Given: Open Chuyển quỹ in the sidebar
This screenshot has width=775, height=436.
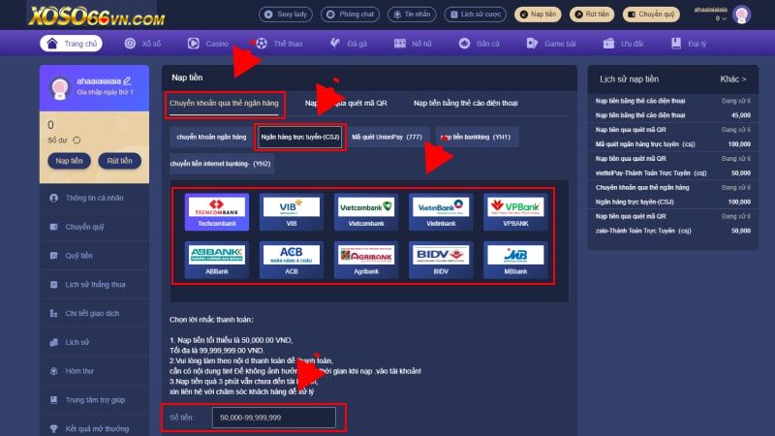Looking at the screenshot, I should pos(94,227).
